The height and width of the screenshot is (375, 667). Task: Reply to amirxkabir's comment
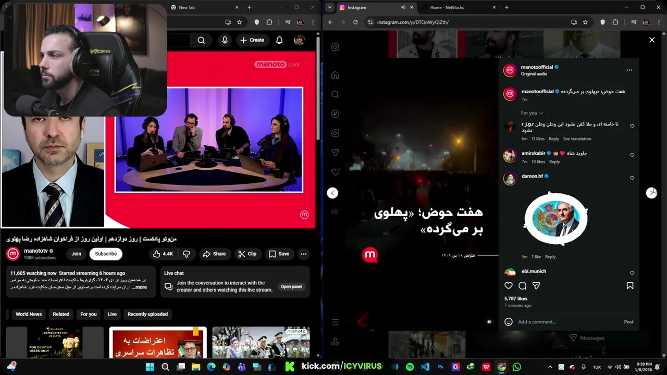point(554,162)
